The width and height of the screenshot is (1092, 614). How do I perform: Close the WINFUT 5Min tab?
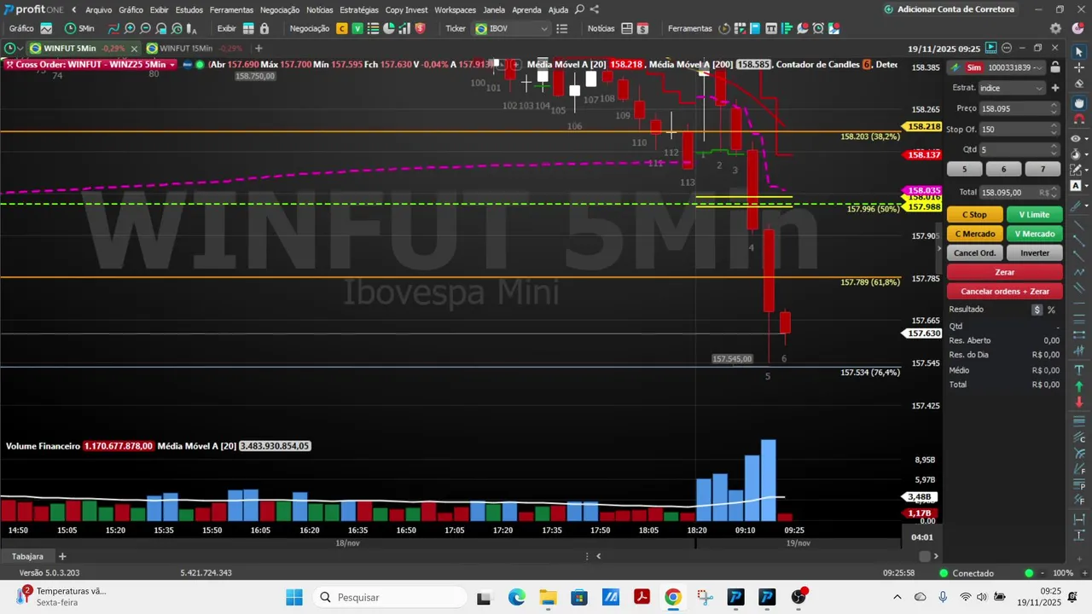[134, 49]
